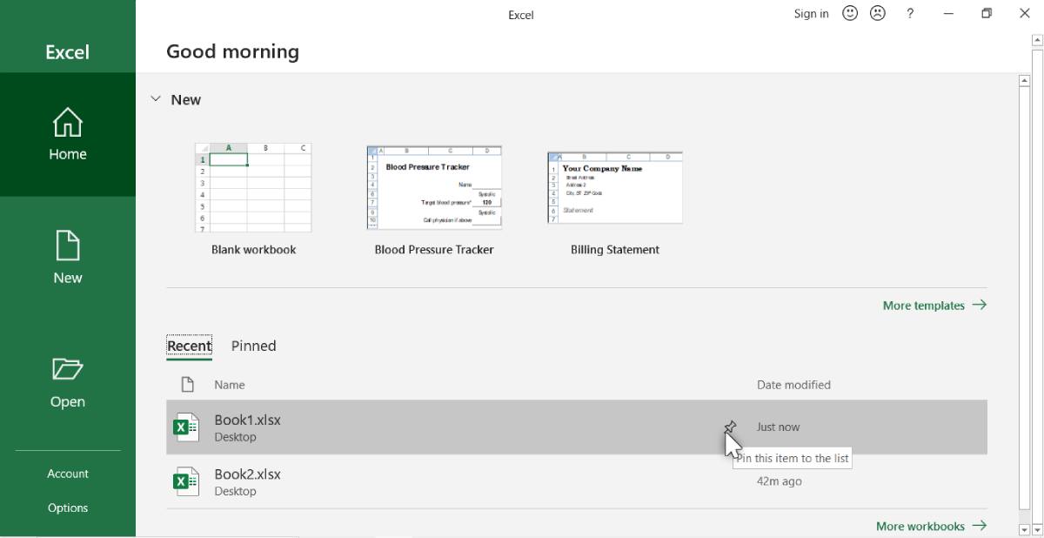Send a frown feedback face
This screenshot has width=1044, height=538.
pos(878,14)
